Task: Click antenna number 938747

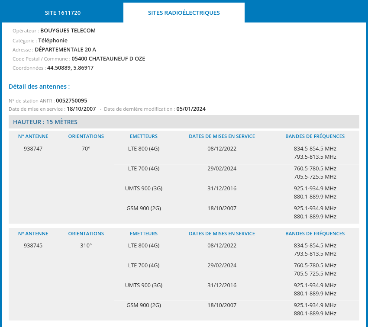Action: 33,149
